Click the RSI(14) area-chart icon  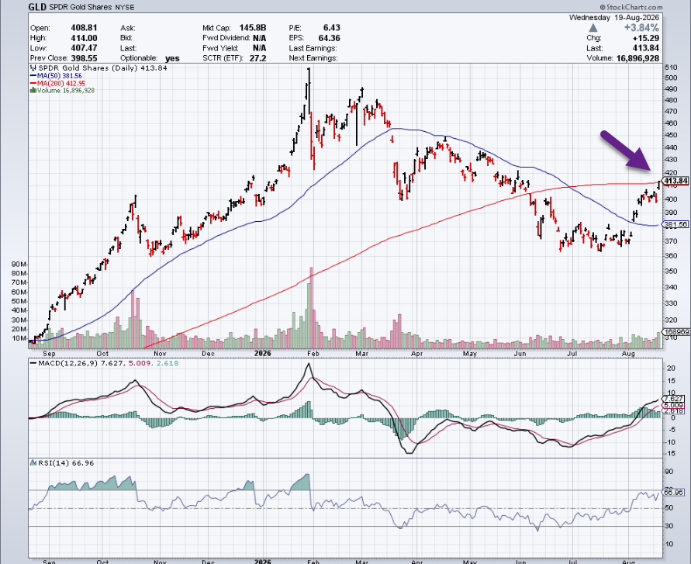tap(33, 463)
